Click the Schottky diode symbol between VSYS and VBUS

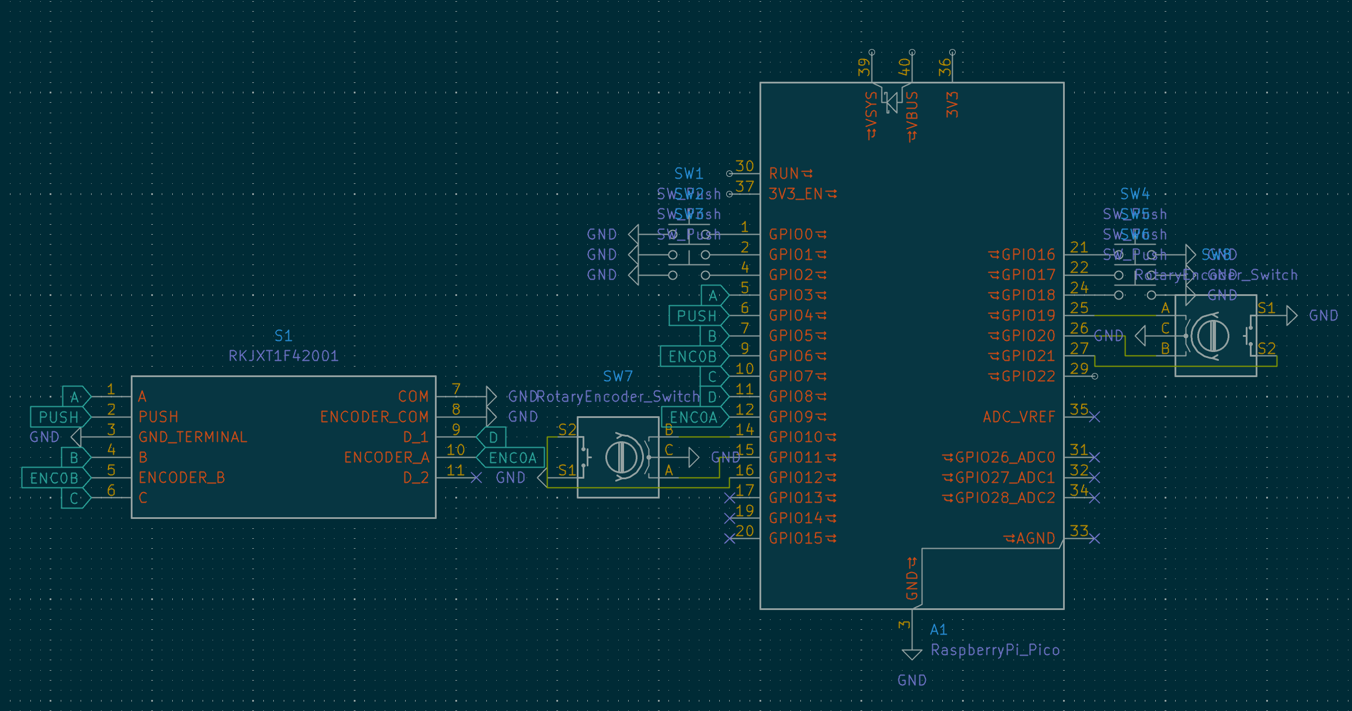tap(891, 102)
